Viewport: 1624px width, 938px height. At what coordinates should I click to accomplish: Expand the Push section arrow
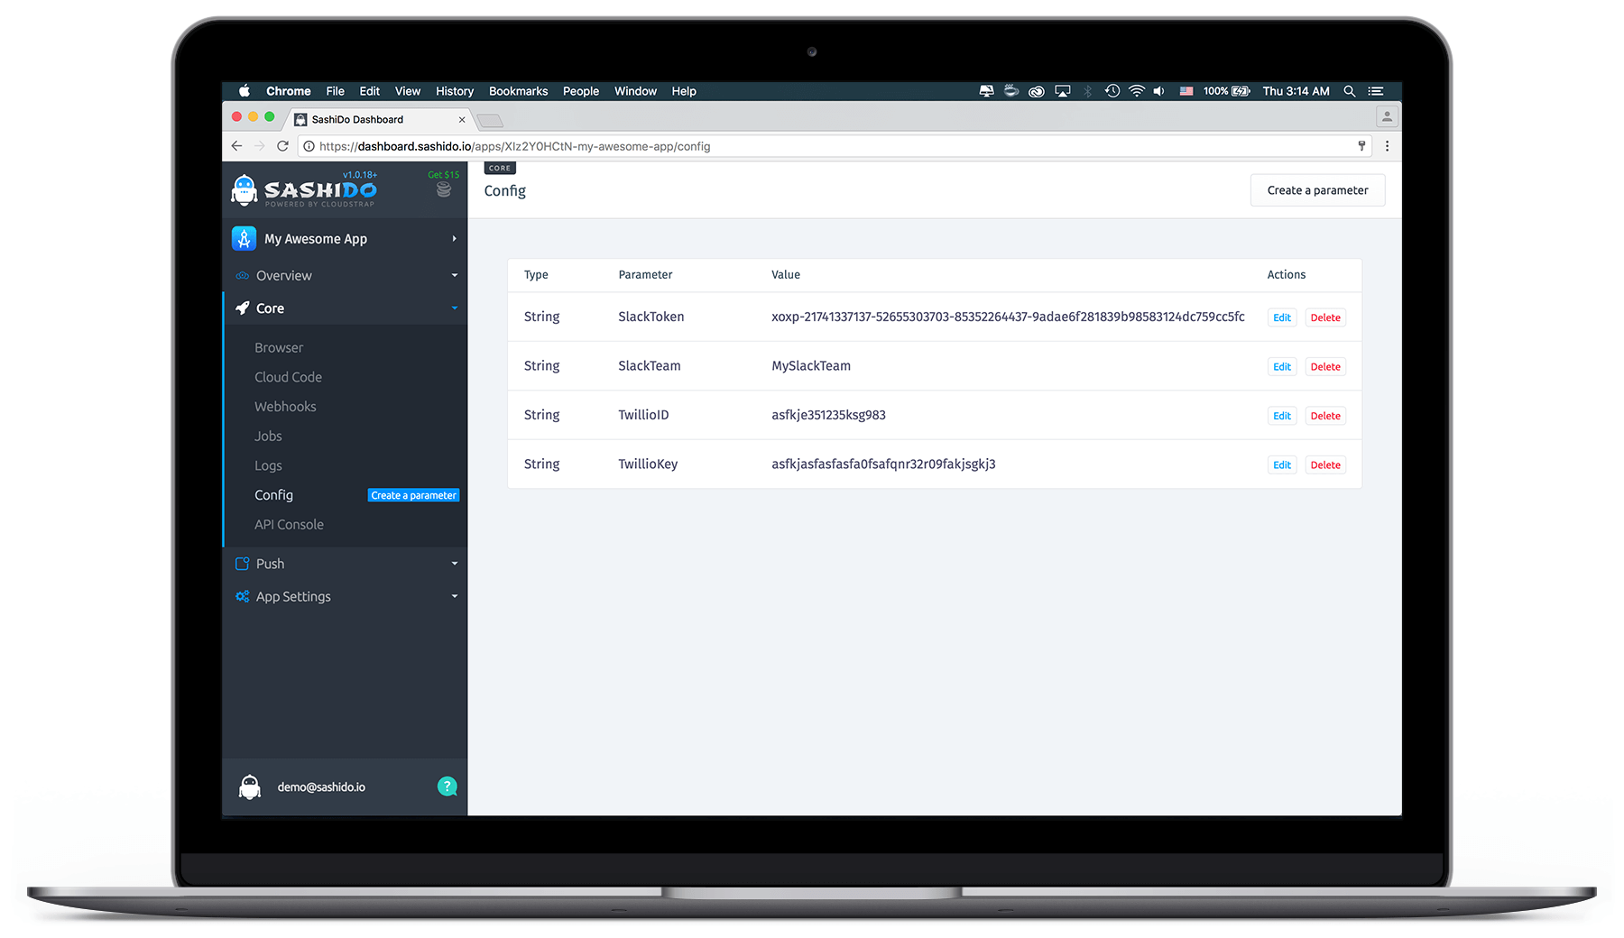click(454, 564)
